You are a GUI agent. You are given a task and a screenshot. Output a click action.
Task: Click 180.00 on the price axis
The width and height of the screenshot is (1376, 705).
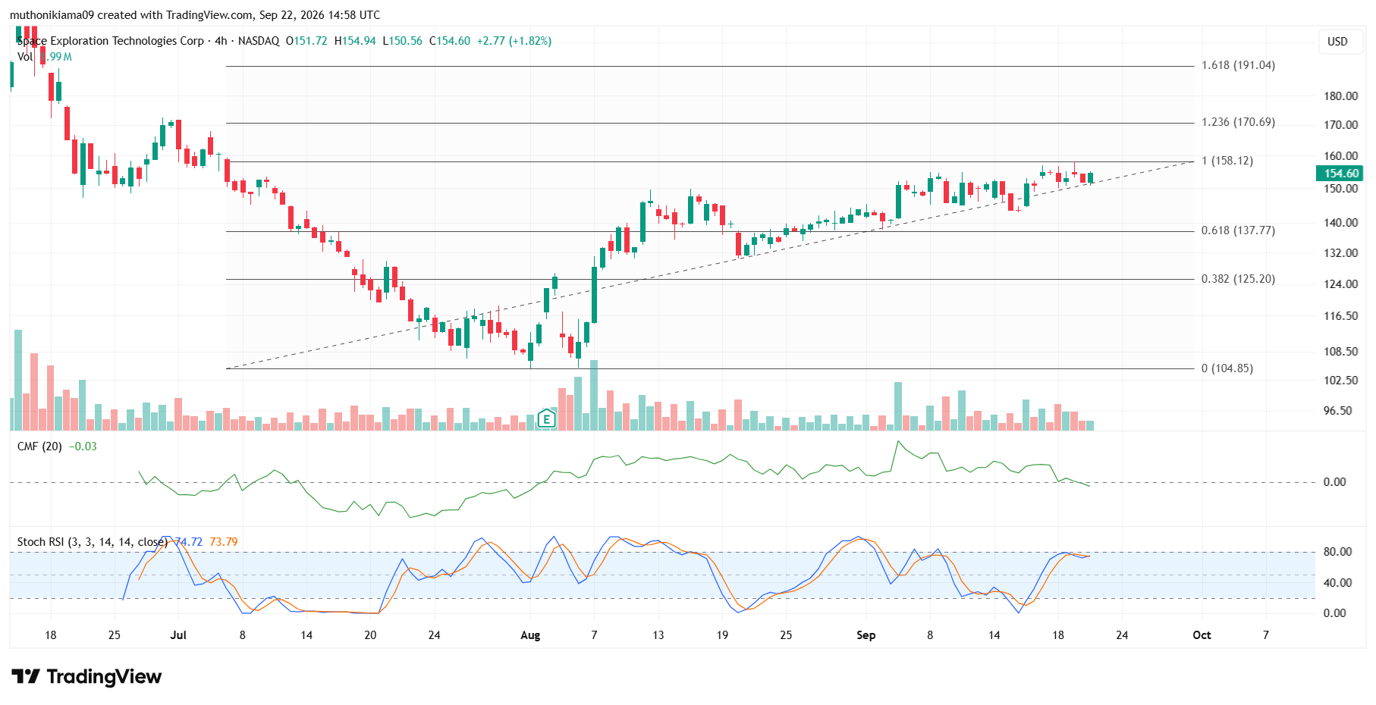point(1341,96)
